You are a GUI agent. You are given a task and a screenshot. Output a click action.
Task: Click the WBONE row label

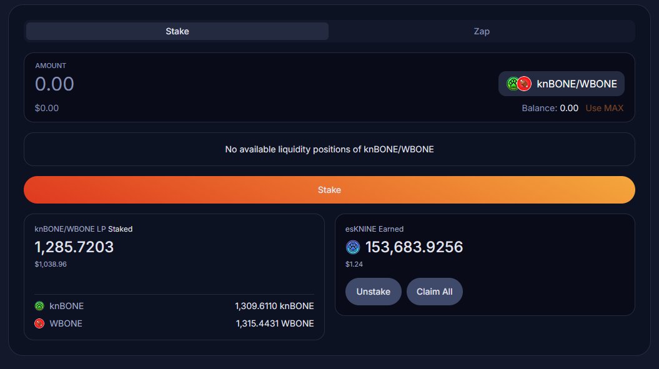pos(66,323)
